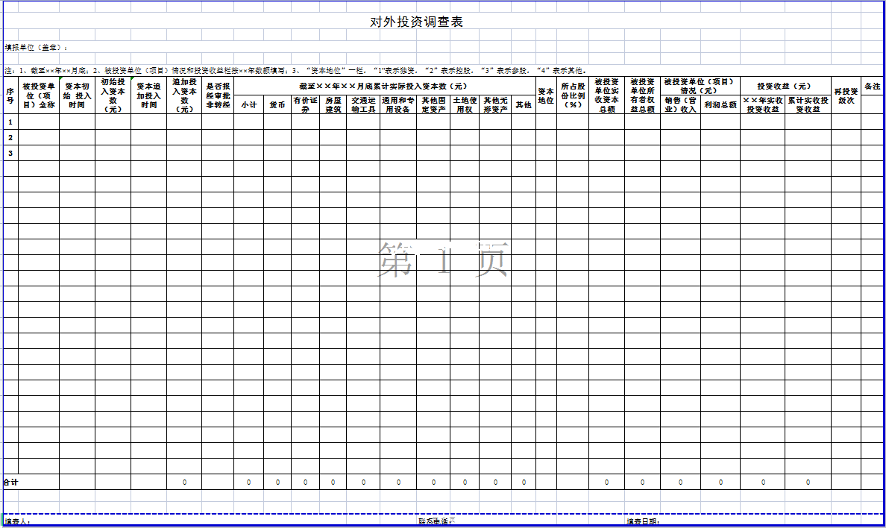Click the 交通运输工具 header cell

click(x=363, y=105)
